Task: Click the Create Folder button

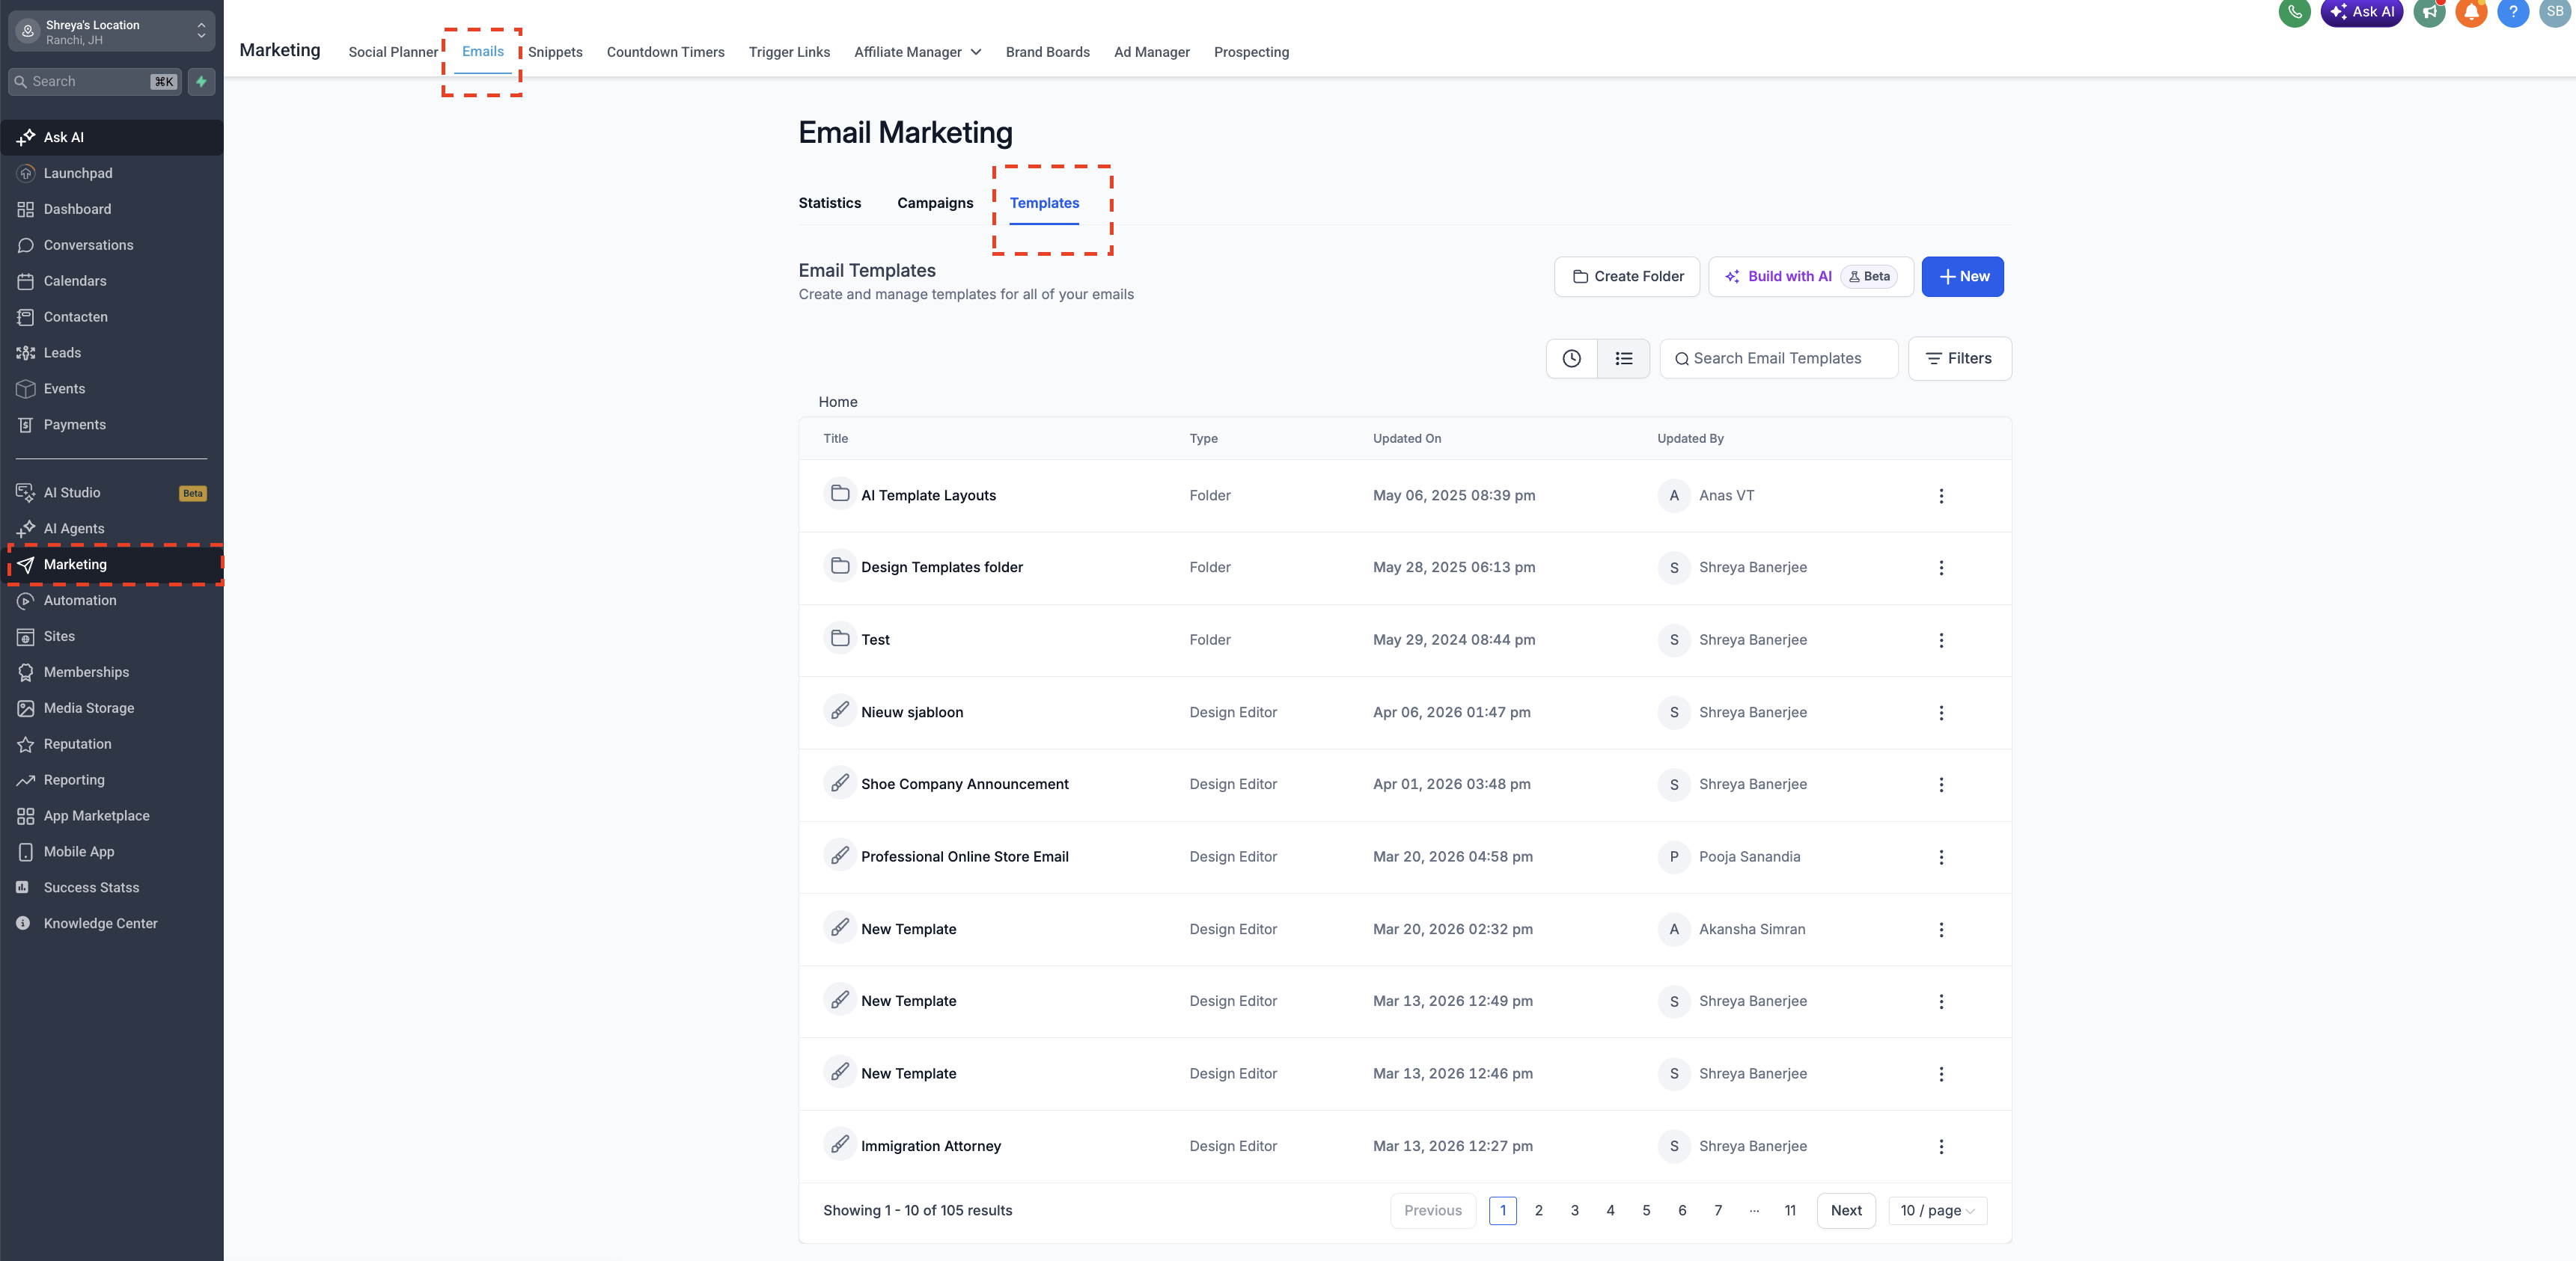Action: (x=1627, y=277)
